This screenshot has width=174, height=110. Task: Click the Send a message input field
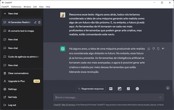[x=109, y=97]
